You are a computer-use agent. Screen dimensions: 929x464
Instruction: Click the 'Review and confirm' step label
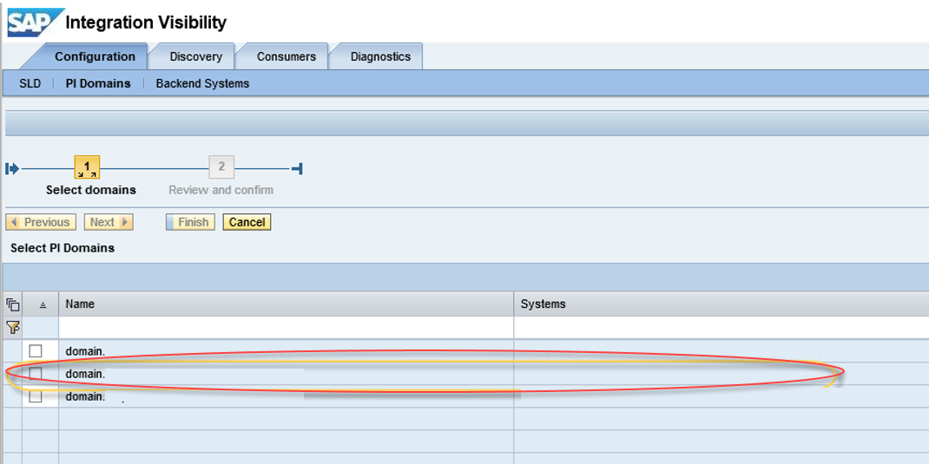(x=221, y=190)
